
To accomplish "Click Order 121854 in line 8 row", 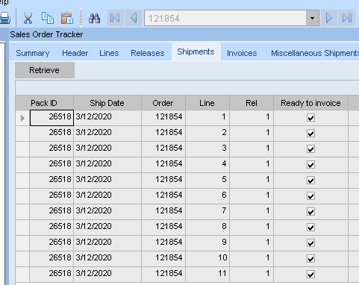I will coord(163,228).
